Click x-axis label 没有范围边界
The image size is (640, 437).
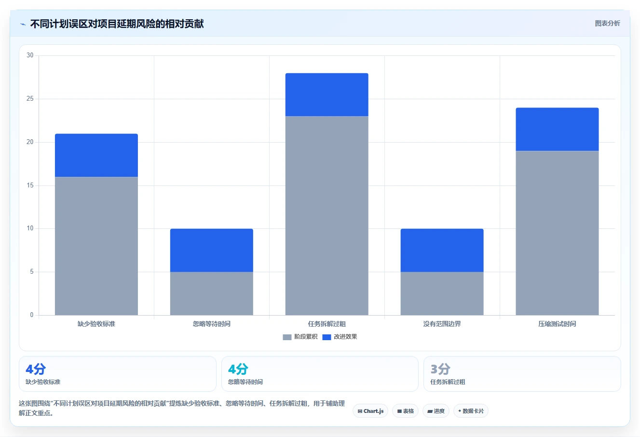[442, 324]
